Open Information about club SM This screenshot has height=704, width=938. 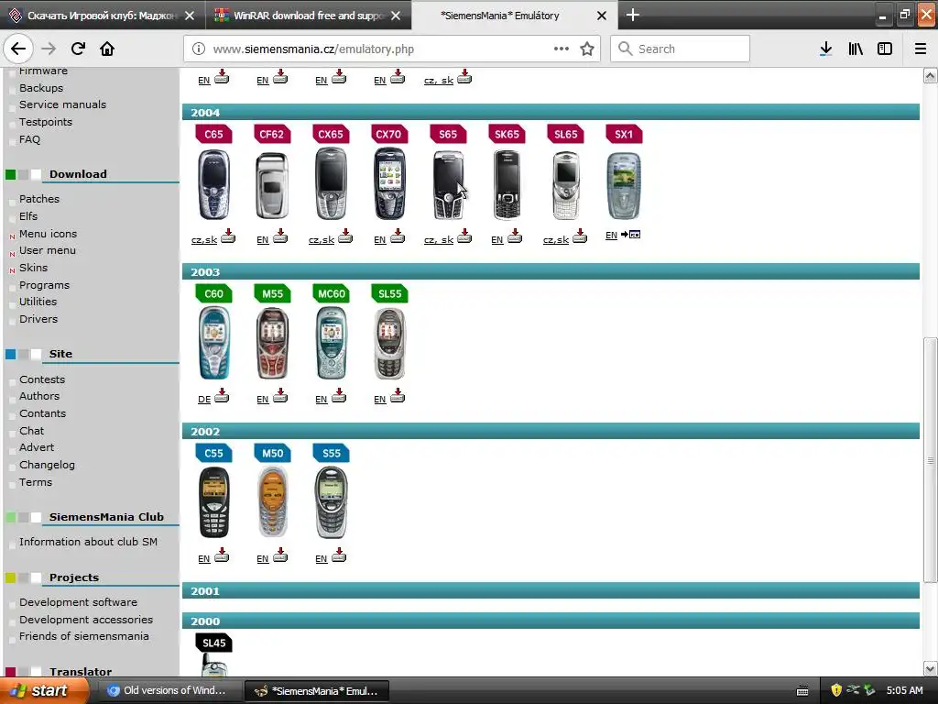(88, 542)
